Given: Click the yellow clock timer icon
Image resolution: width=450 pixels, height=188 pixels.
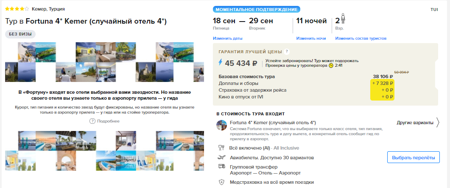Looking at the screenshot, I should [x=331, y=65].
